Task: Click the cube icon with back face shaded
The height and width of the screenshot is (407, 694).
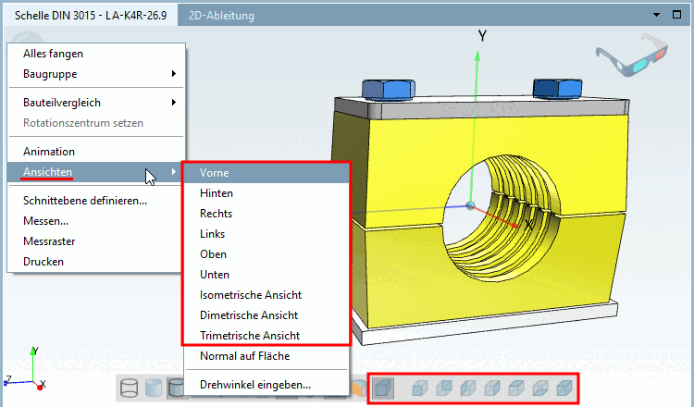Action: (x=444, y=388)
